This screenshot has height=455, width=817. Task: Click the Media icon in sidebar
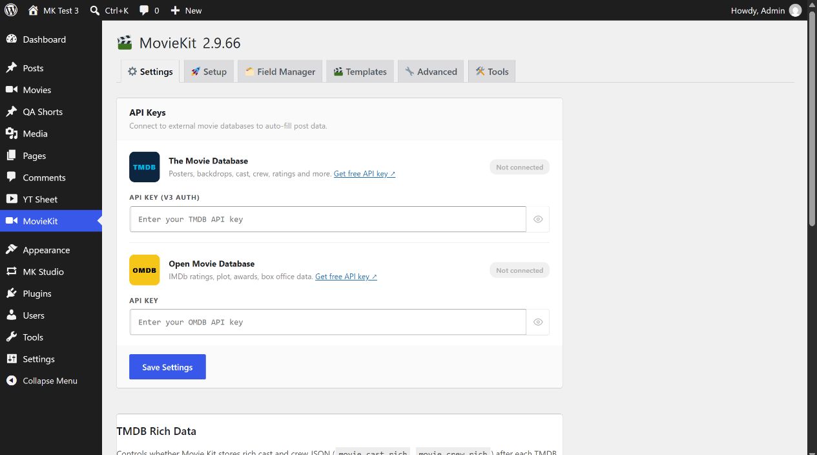click(12, 134)
